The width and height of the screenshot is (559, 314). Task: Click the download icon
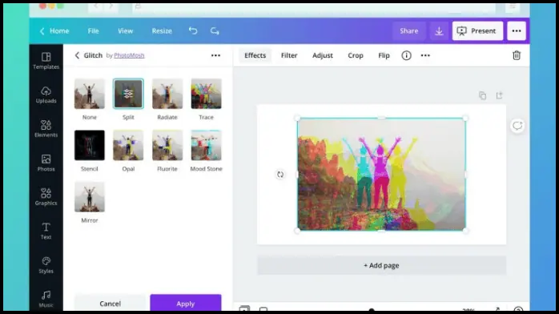click(x=439, y=31)
